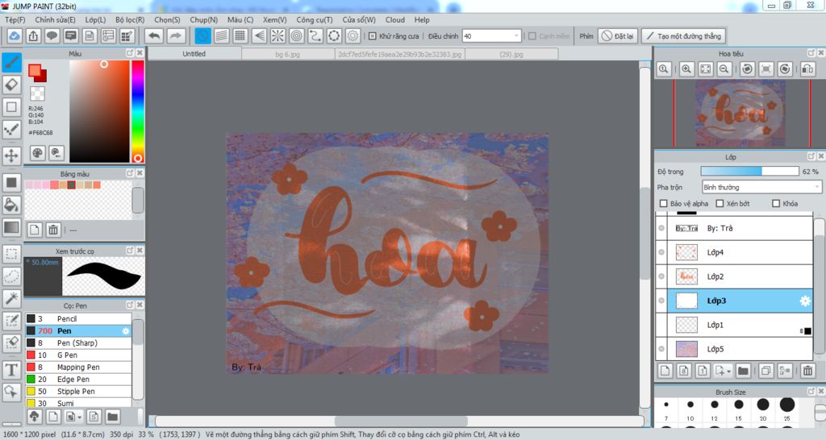Expand add-brush dropdown arrow in brush panel
The image size is (826, 440).
[x=80, y=417]
